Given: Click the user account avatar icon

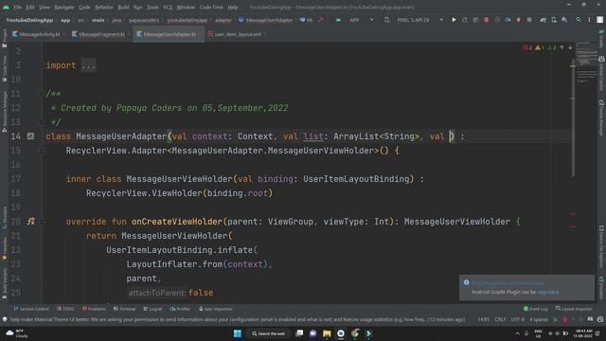Looking at the screenshot, I should [x=599, y=20].
